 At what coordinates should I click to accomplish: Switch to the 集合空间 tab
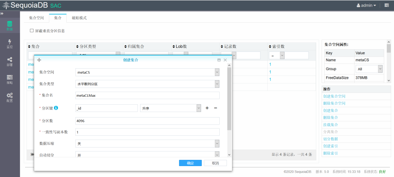36,18
